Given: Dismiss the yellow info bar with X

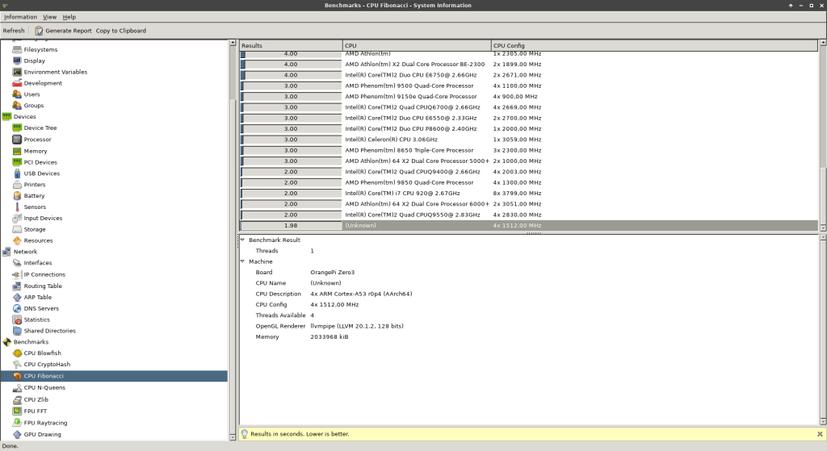Looking at the screenshot, I should (819, 434).
